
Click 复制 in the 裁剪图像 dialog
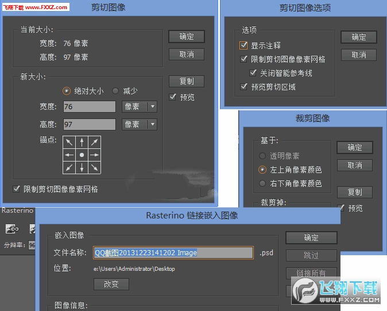[355, 192]
